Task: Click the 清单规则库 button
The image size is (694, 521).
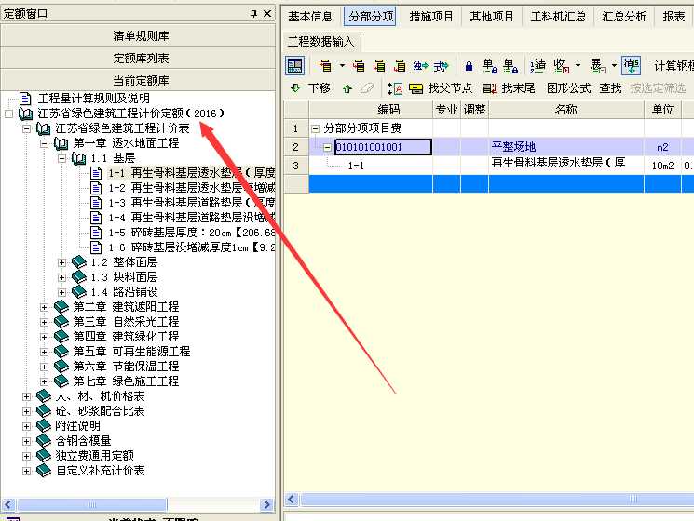Action: pyautogui.click(x=141, y=35)
